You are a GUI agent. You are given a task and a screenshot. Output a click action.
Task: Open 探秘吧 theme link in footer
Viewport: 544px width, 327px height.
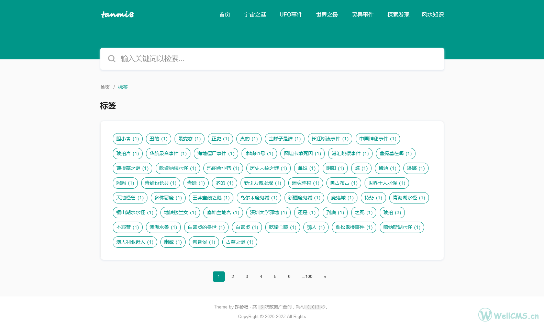[241, 307]
